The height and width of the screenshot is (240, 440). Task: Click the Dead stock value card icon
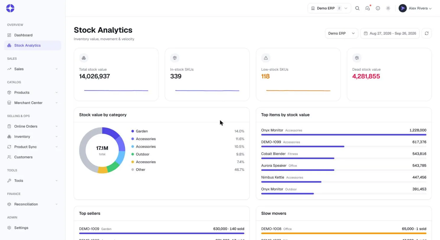(x=357, y=58)
